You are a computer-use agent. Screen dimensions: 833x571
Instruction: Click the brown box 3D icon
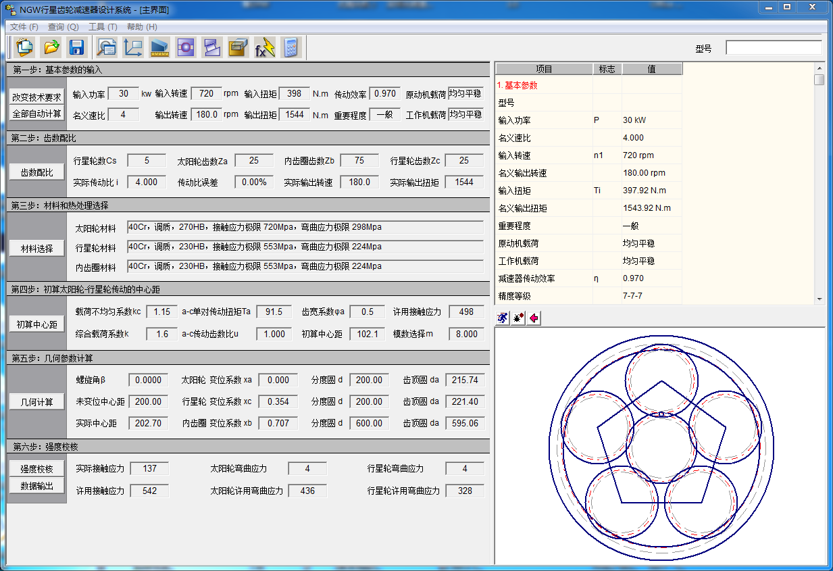pos(238,47)
